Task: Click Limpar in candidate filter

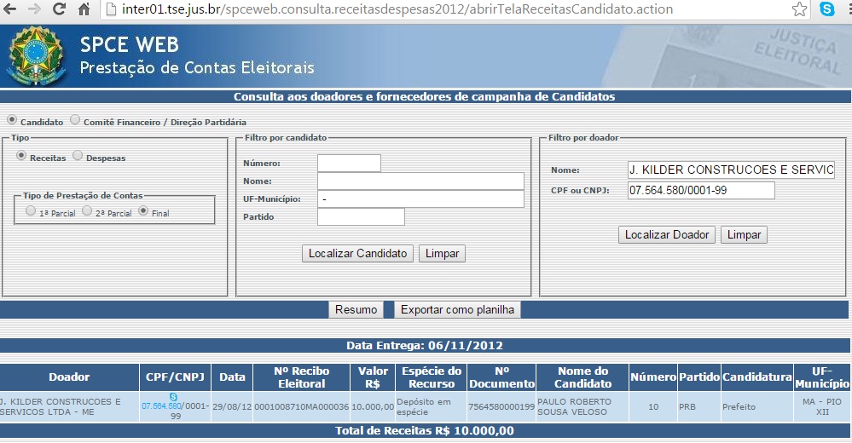Action: click(x=442, y=254)
